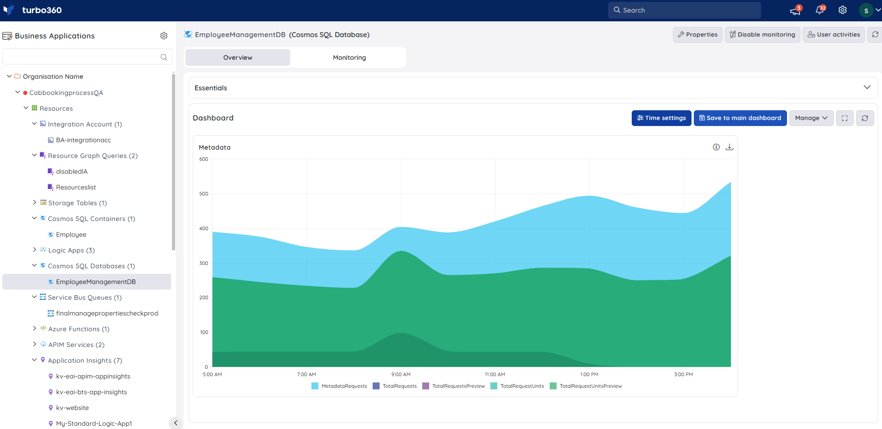
Task: Collapse the Resources node
Action: pyautogui.click(x=26, y=108)
